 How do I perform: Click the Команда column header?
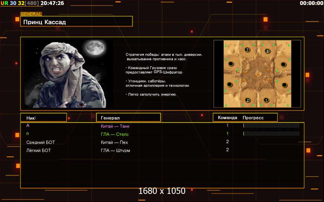pos(227,117)
